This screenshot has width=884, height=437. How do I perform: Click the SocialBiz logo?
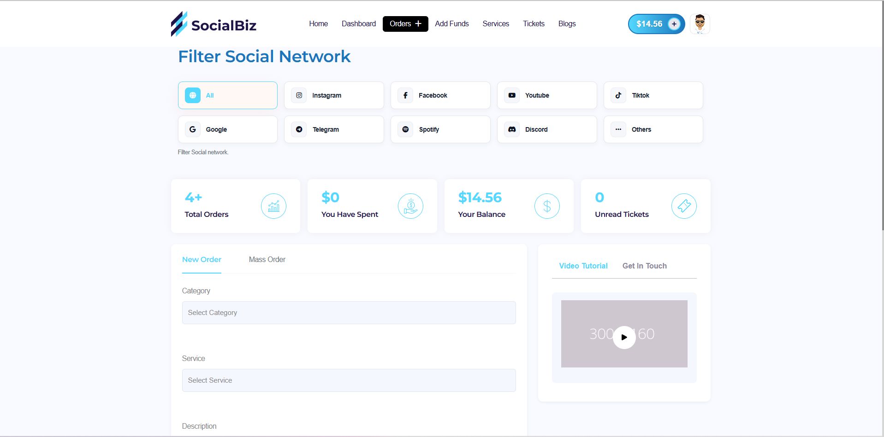pyautogui.click(x=214, y=24)
